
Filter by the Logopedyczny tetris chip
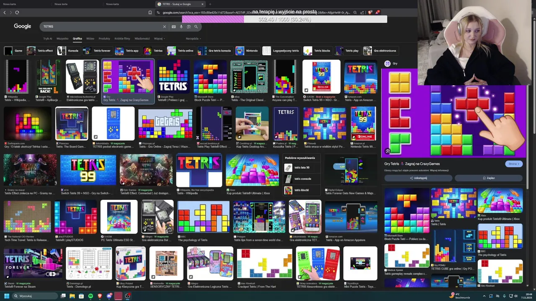point(281,51)
